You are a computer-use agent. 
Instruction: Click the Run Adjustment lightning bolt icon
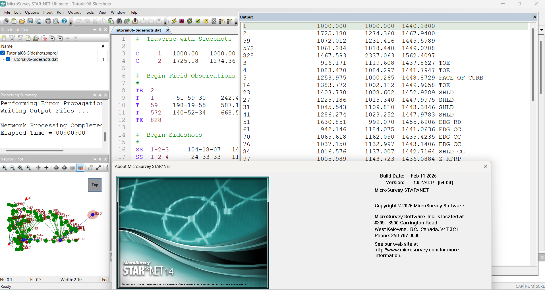click(174, 21)
